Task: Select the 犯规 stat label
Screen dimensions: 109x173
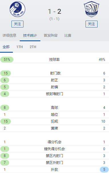Action: coord(54,121)
